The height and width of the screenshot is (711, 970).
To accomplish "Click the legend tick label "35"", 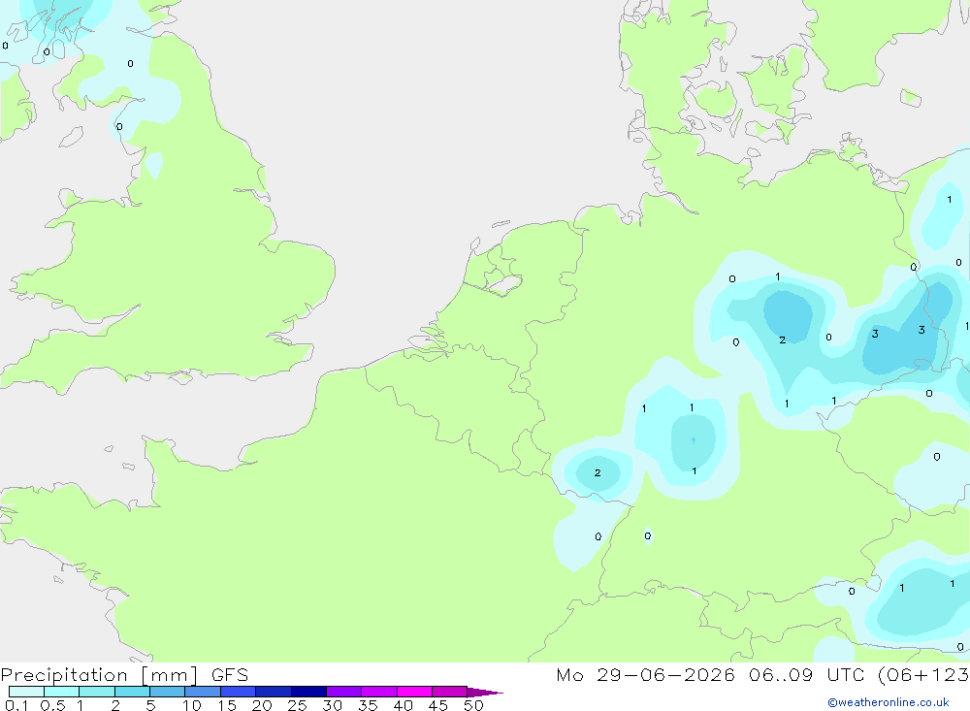I will pyautogui.click(x=368, y=705).
